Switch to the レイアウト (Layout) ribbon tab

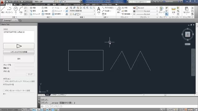[28, 5]
